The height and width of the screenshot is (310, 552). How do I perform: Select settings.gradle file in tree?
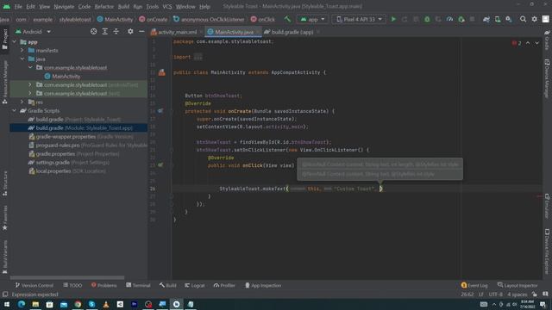coord(69,163)
